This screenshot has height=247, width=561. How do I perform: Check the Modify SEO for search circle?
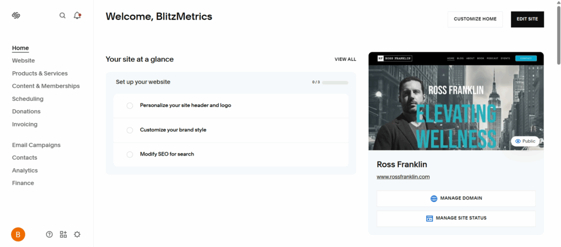(x=130, y=154)
